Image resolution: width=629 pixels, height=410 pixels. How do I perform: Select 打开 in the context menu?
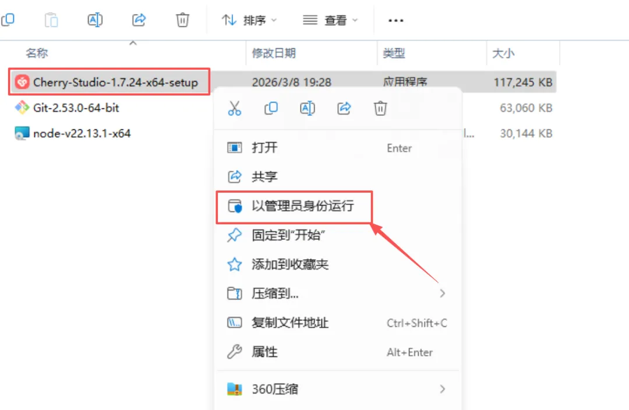[337, 147]
